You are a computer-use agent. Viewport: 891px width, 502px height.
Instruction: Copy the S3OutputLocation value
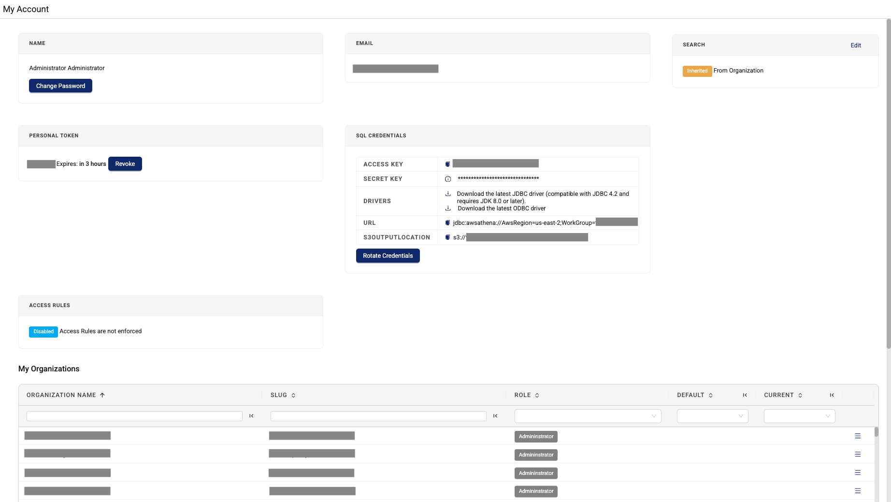447,237
